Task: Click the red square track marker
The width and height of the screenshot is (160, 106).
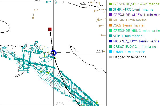Action: point(50,29)
